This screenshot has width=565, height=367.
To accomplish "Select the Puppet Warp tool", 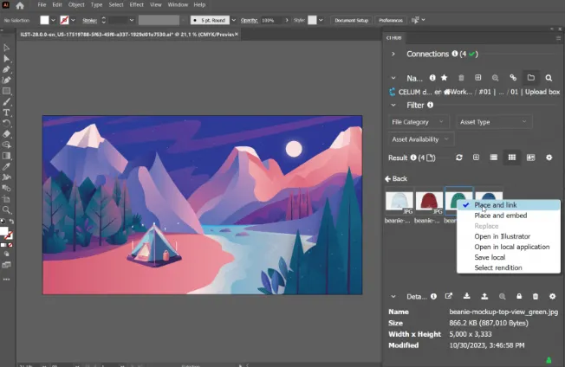I will pos(6,177).
